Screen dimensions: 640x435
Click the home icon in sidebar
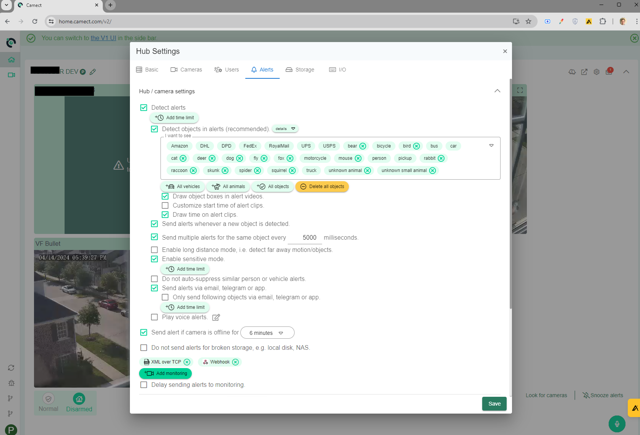(11, 60)
